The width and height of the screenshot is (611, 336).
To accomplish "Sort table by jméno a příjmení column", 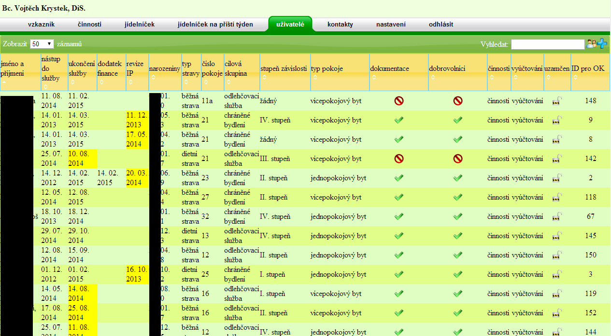I will 19,72.
